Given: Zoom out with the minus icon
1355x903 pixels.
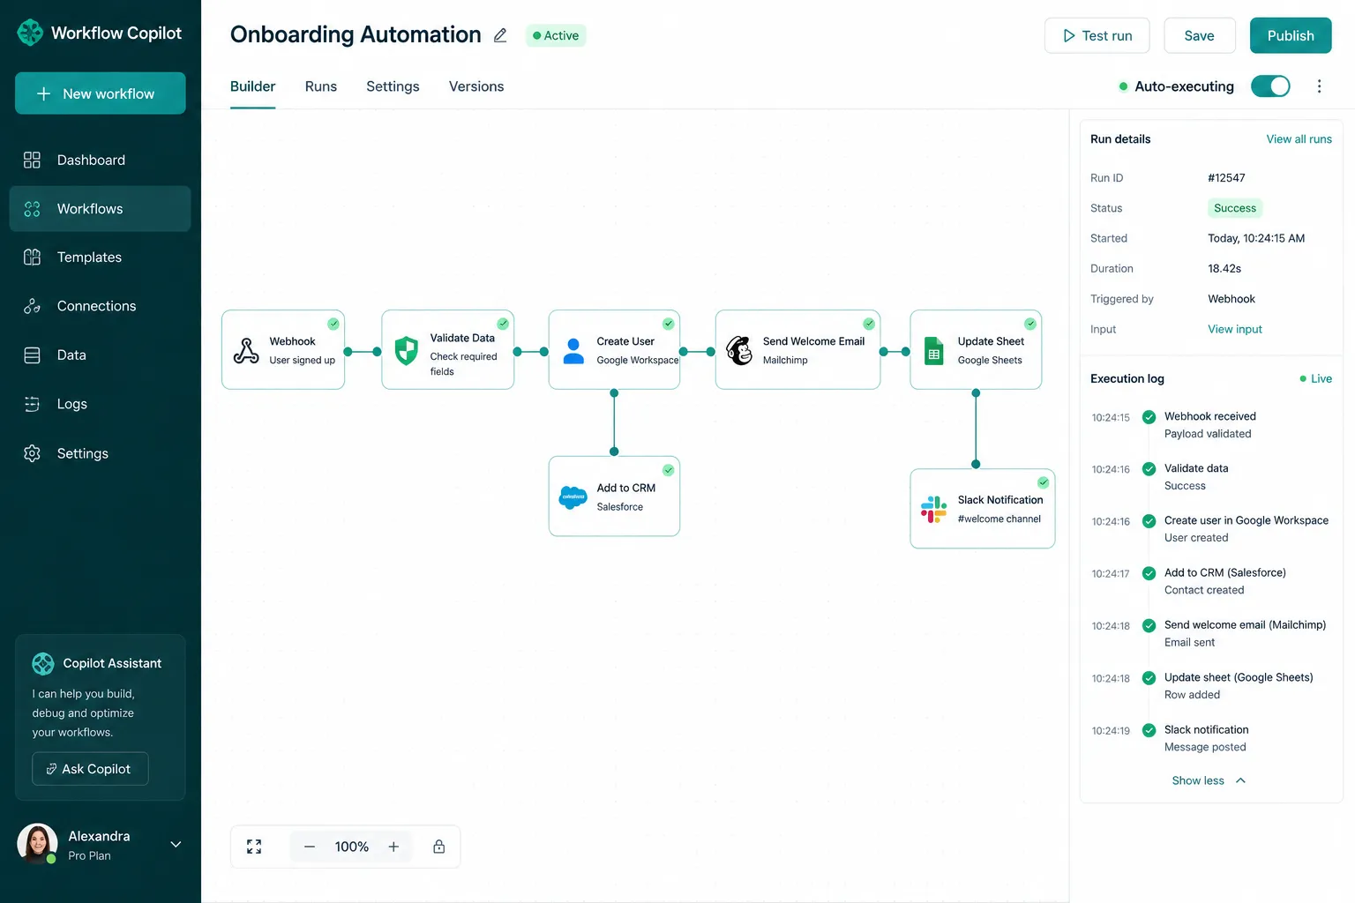Looking at the screenshot, I should click(310, 847).
